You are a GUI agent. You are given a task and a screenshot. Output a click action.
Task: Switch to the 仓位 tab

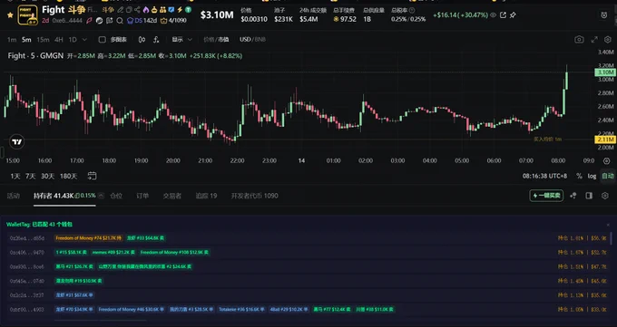pyautogui.click(x=116, y=196)
